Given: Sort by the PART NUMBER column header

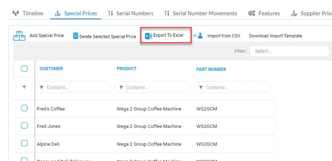Looking at the screenshot, I should pyautogui.click(x=211, y=69).
